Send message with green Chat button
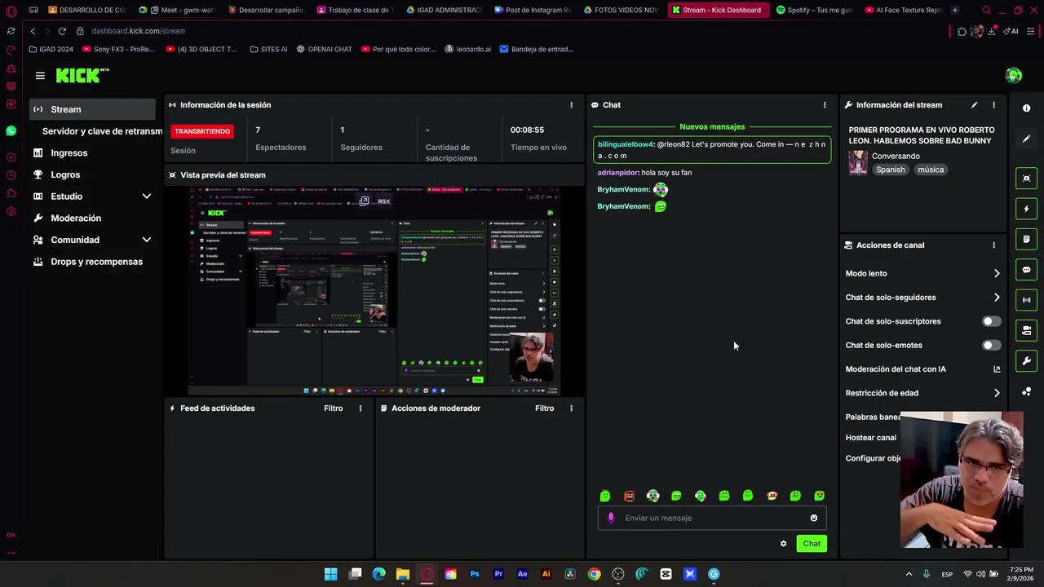 click(812, 544)
